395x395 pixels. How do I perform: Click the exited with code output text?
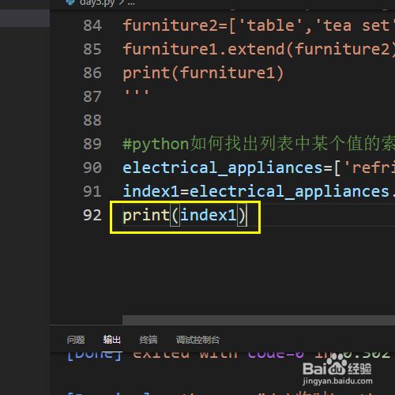(x=218, y=355)
